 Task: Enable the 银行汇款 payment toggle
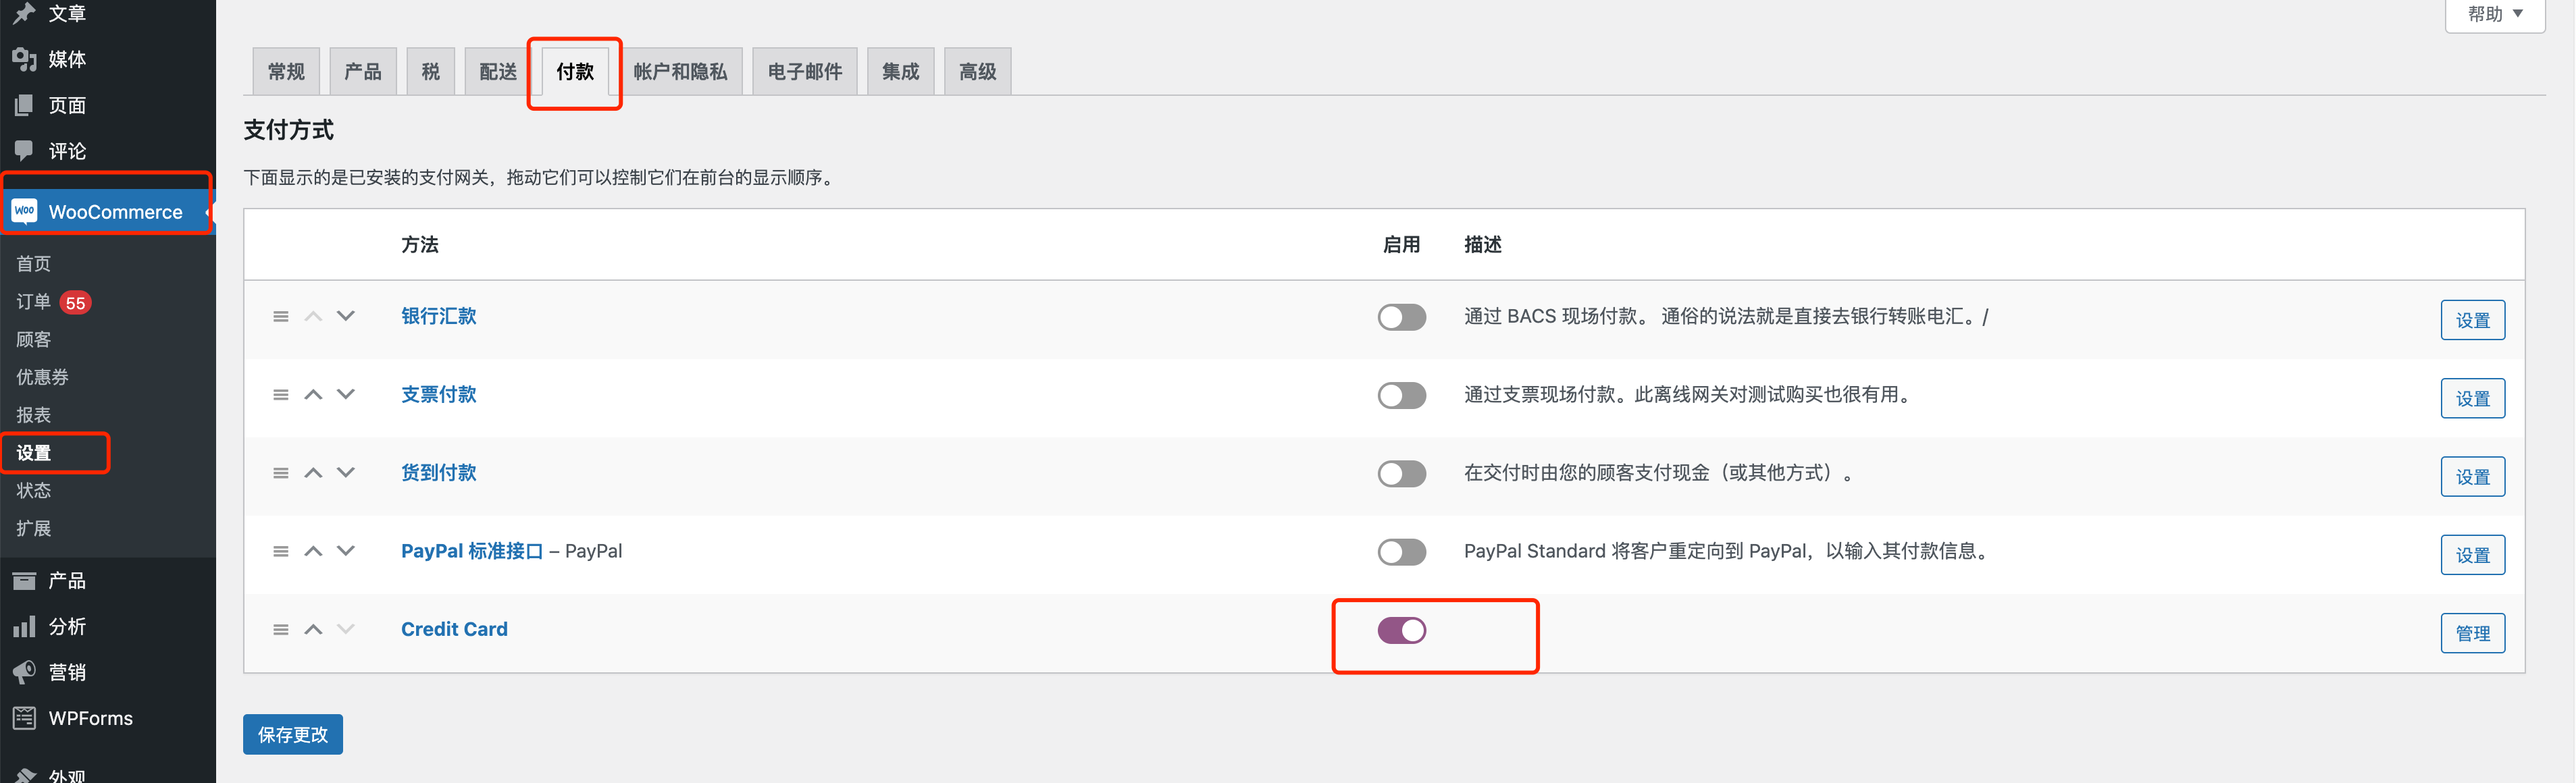click(x=1401, y=318)
